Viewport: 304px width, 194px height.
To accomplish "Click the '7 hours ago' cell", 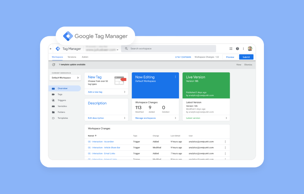I will click(176, 153).
